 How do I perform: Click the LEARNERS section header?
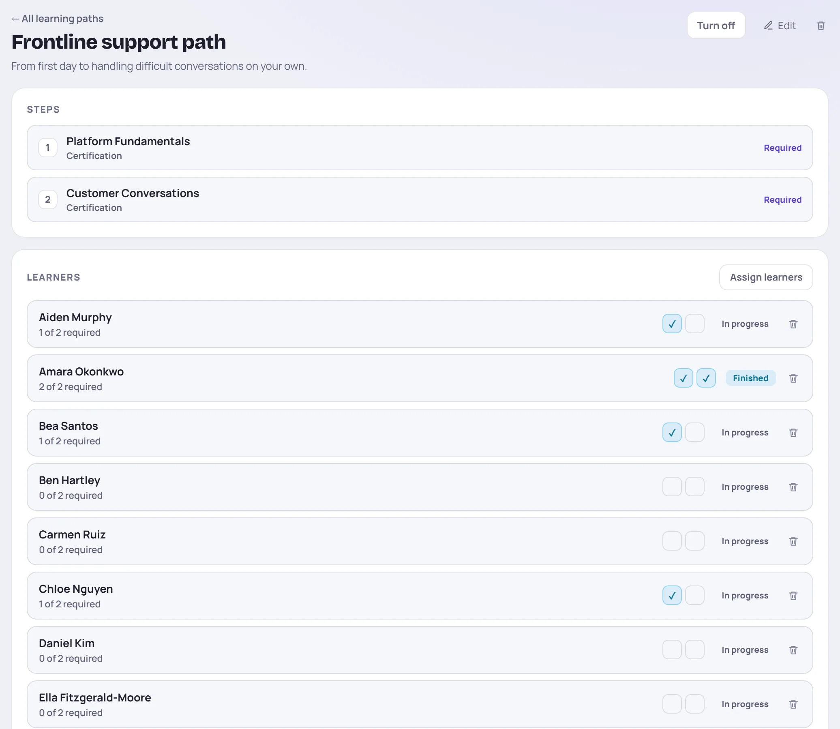coord(53,277)
